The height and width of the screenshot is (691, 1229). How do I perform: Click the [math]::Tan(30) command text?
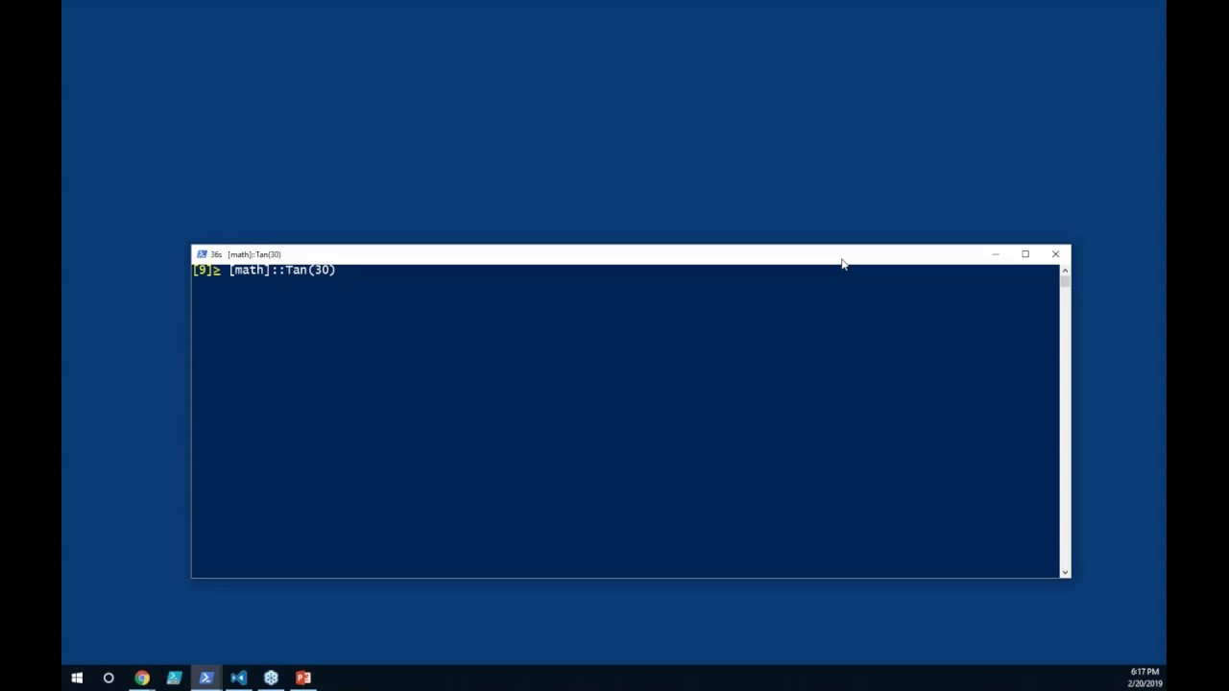(282, 271)
